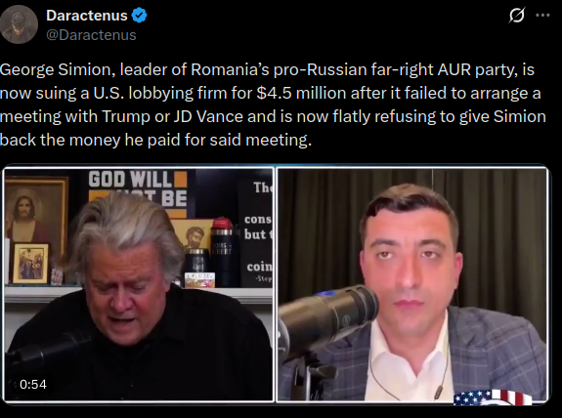Image resolution: width=562 pixels, height=418 pixels.
Task: Click the red-lid tumbler on the shelf
Action: click(222, 251)
